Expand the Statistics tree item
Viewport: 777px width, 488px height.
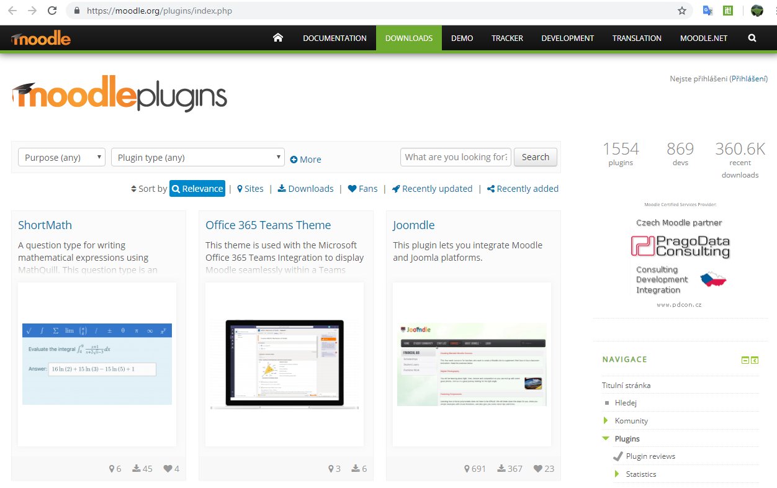[x=617, y=474]
